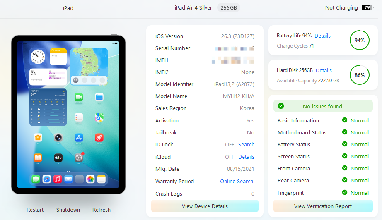Click the Apple TV app icon
The height and width of the screenshot is (220, 382).
point(58,158)
